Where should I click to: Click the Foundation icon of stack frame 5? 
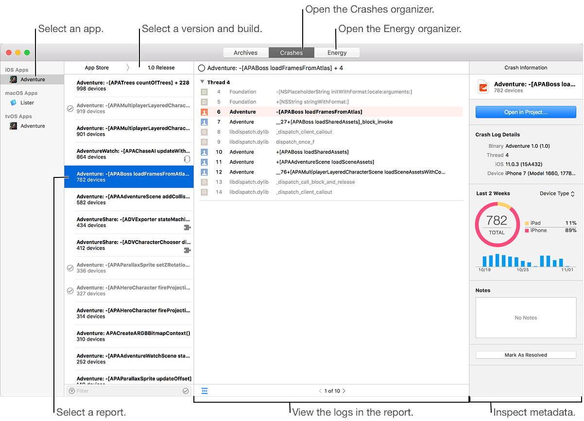click(205, 102)
